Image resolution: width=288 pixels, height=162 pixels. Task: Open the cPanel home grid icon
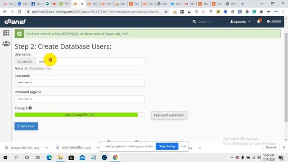pos(6,33)
